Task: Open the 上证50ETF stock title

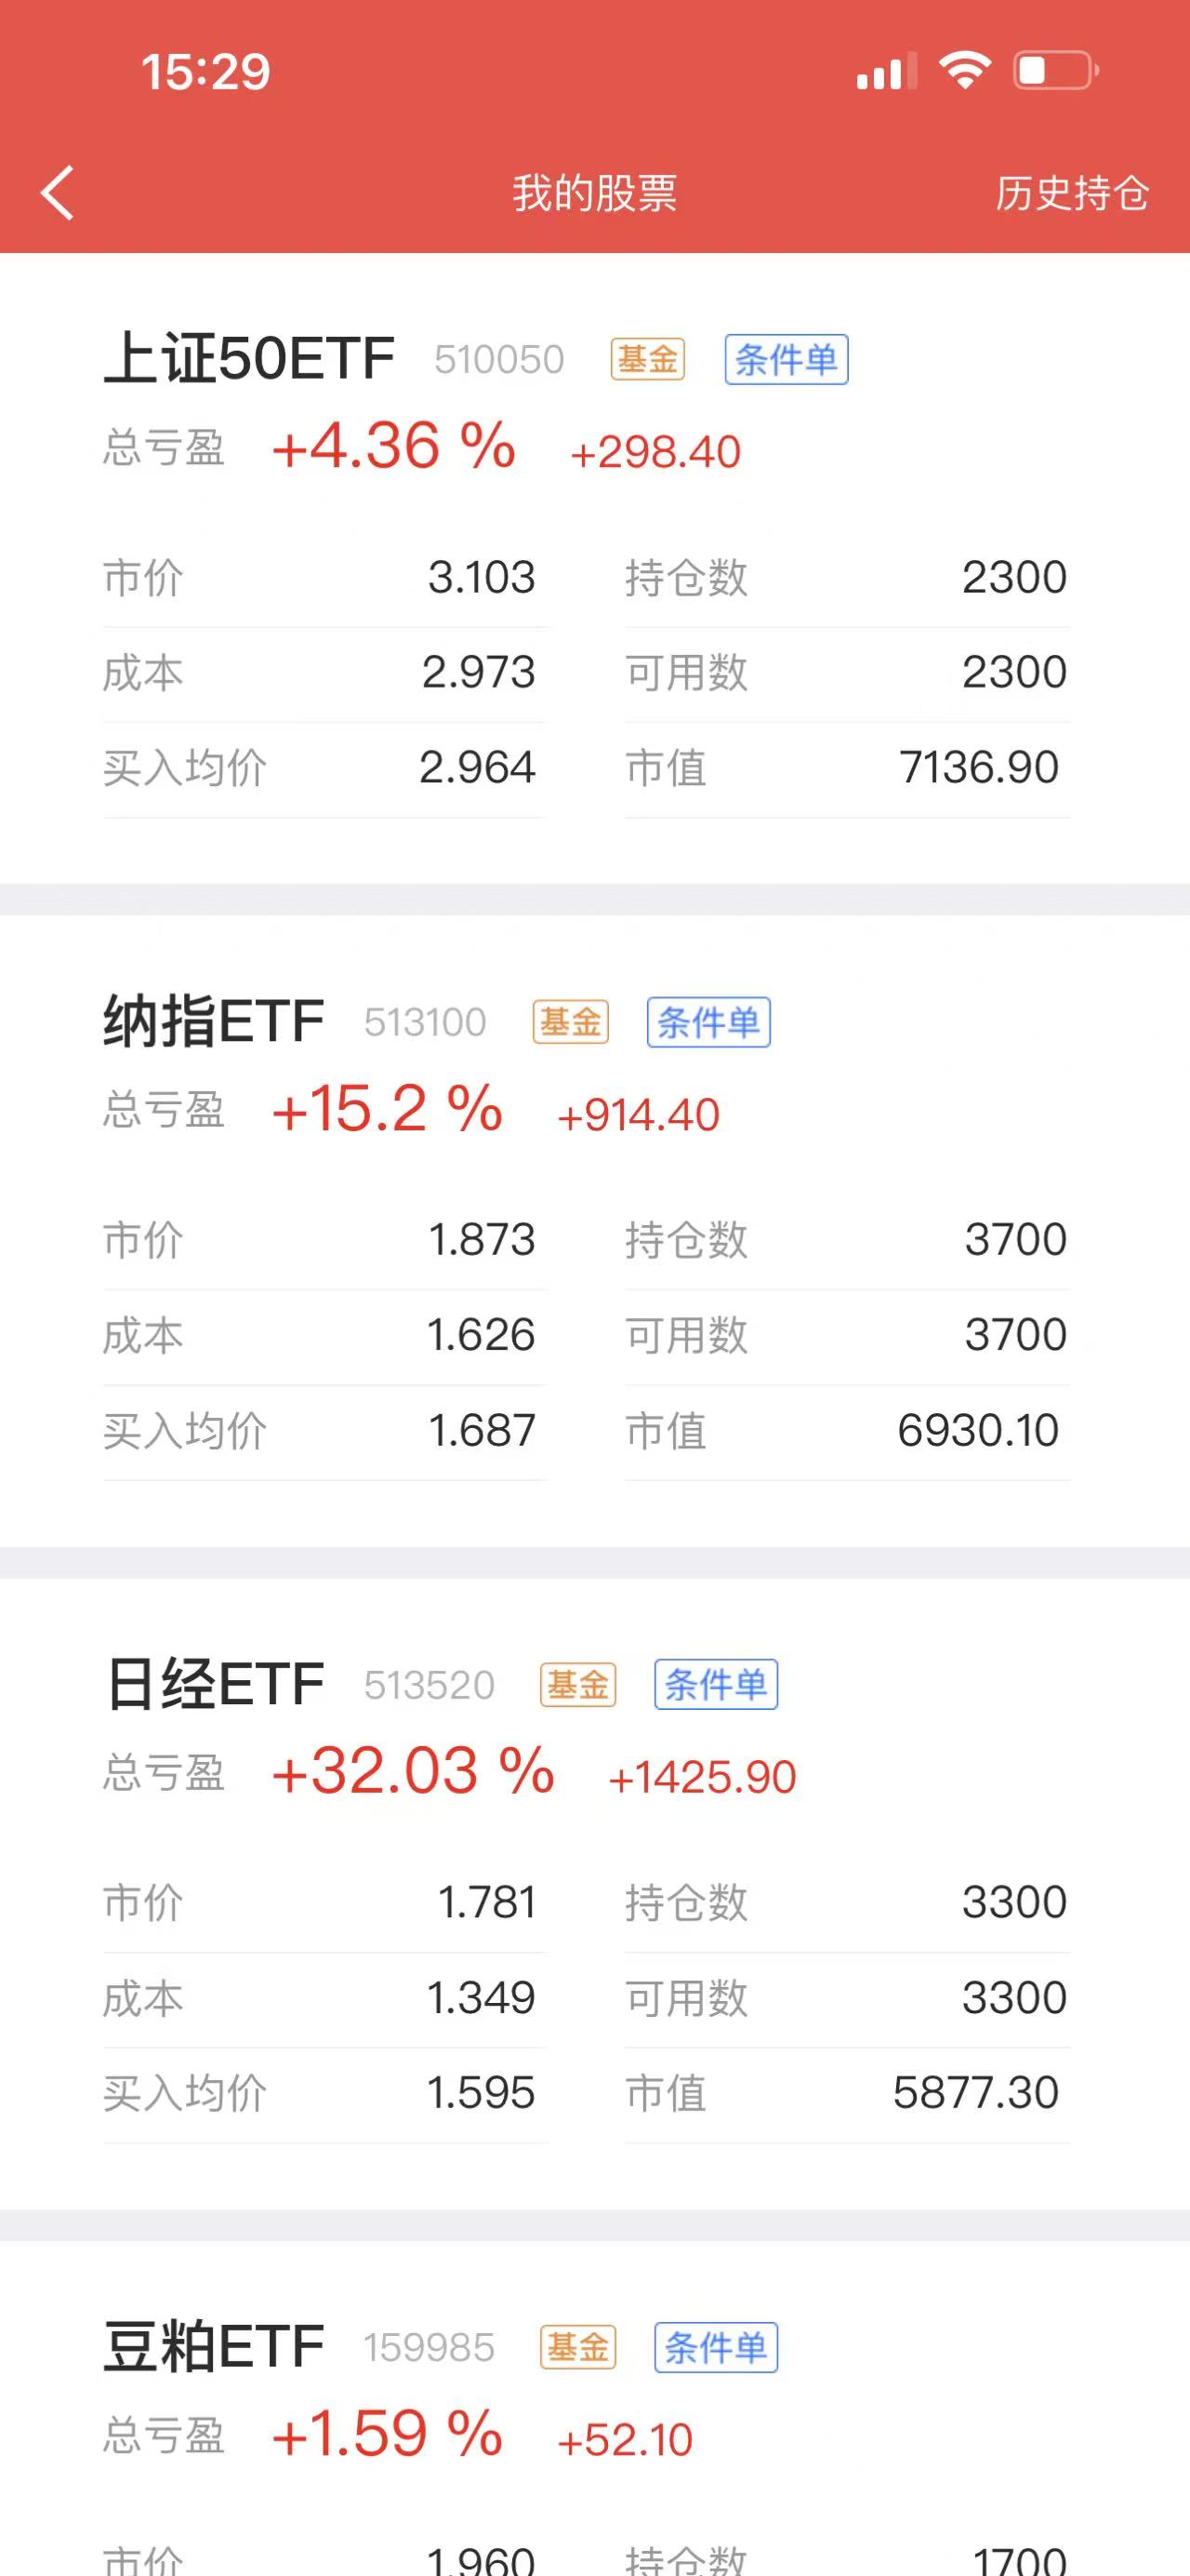Action: click(x=249, y=358)
